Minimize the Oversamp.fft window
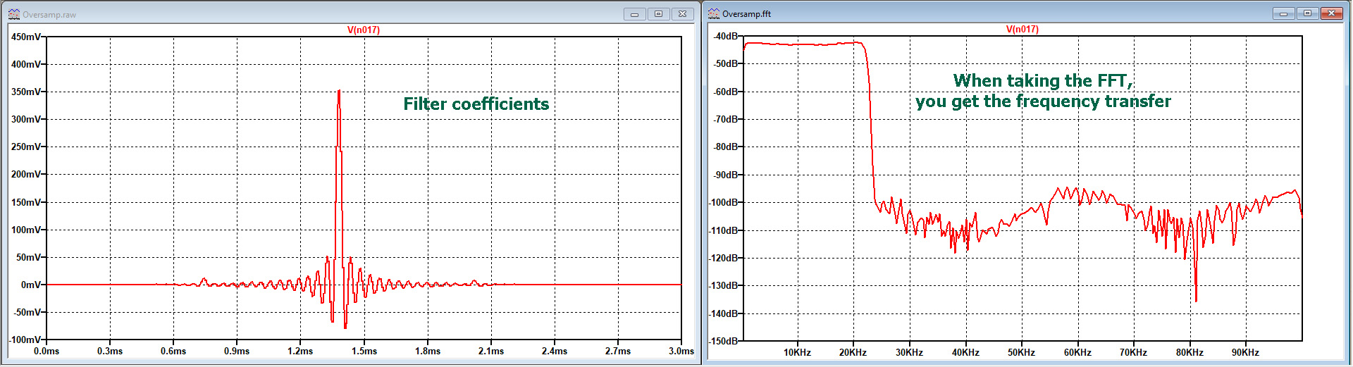This screenshot has height=367, width=1353. tap(1283, 13)
